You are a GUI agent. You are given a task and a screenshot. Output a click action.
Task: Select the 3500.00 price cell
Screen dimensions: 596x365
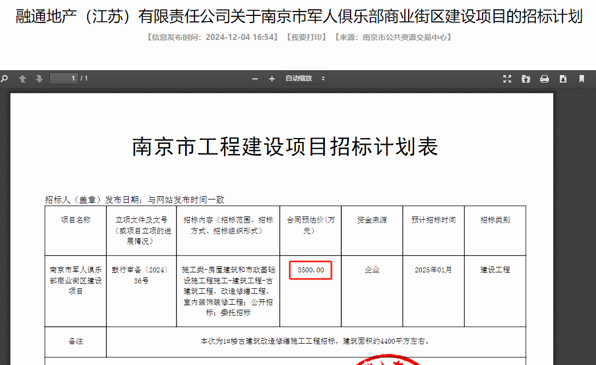tap(311, 270)
